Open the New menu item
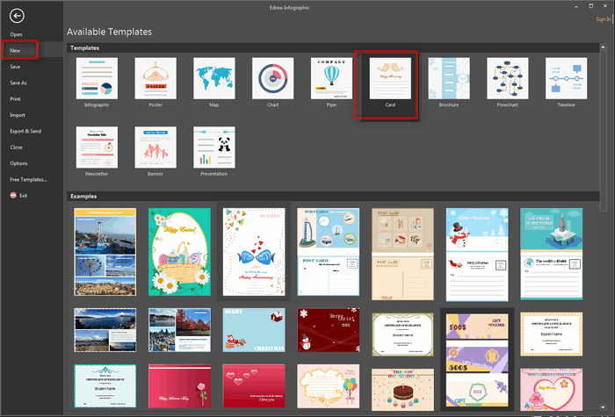The width and height of the screenshot is (615, 417). (x=17, y=51)
